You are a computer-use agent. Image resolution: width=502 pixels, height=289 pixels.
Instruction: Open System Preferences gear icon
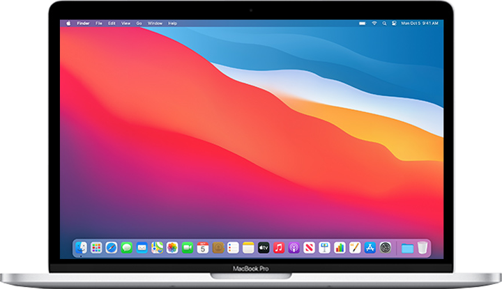386,247
